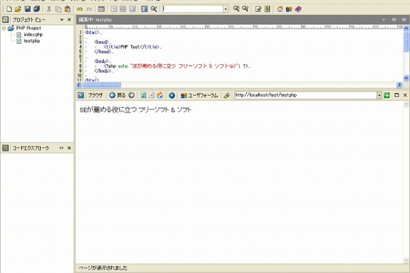Click the edit document icon in the top toolbar
This screenshot has width=410, height=273.
click(258, 9)
